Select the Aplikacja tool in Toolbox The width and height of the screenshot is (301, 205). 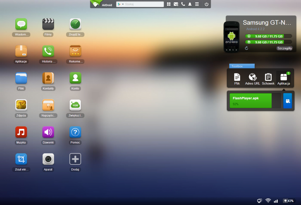(x=284, y=78)
